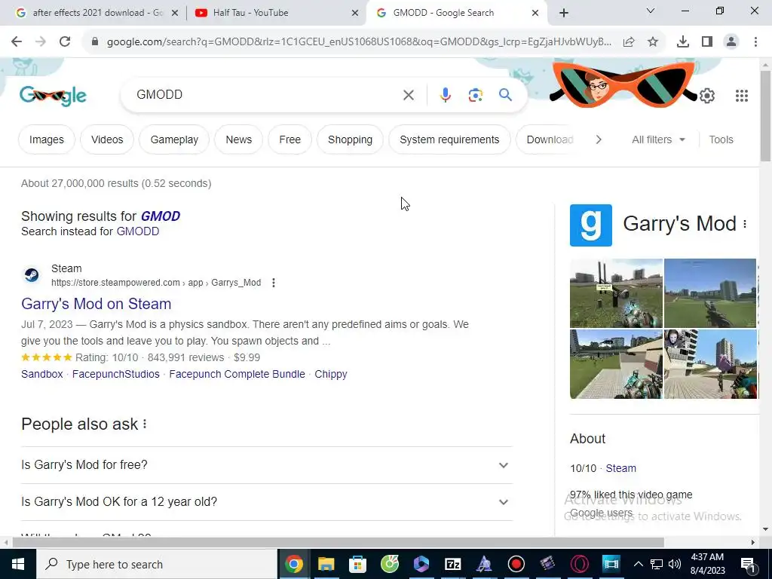Show more filter chips with right arrow
This screenshot has height=579, width=772.
pyautogui.click(x=598, y=139)
